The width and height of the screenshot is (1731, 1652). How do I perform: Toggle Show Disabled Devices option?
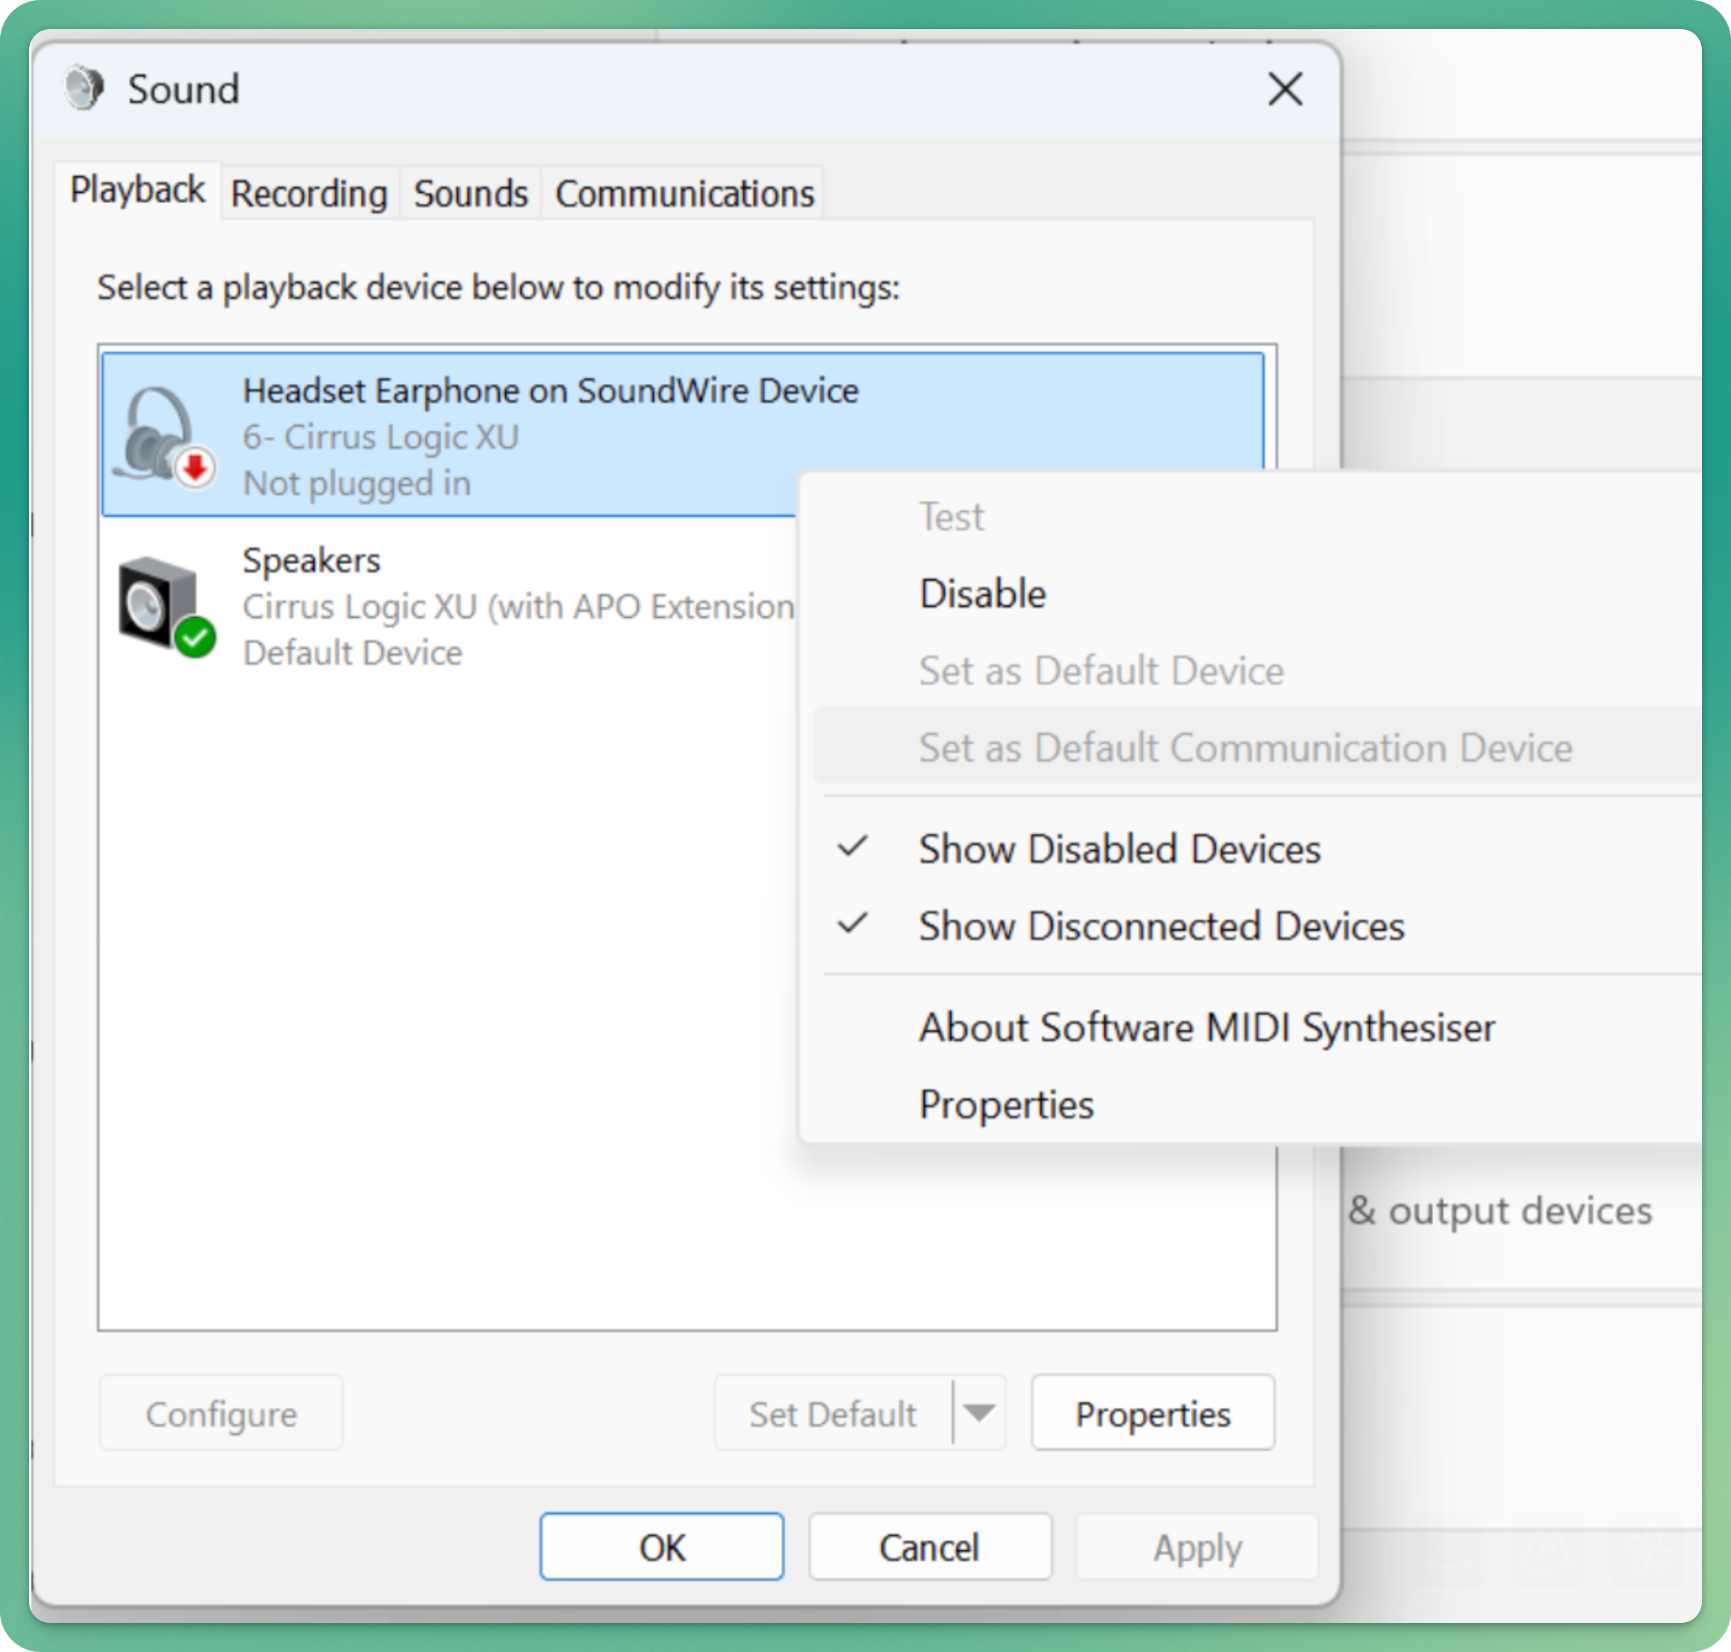[1119, 849]
